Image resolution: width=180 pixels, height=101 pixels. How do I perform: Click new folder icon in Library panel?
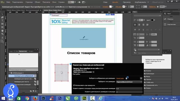[x=31, y=91]
